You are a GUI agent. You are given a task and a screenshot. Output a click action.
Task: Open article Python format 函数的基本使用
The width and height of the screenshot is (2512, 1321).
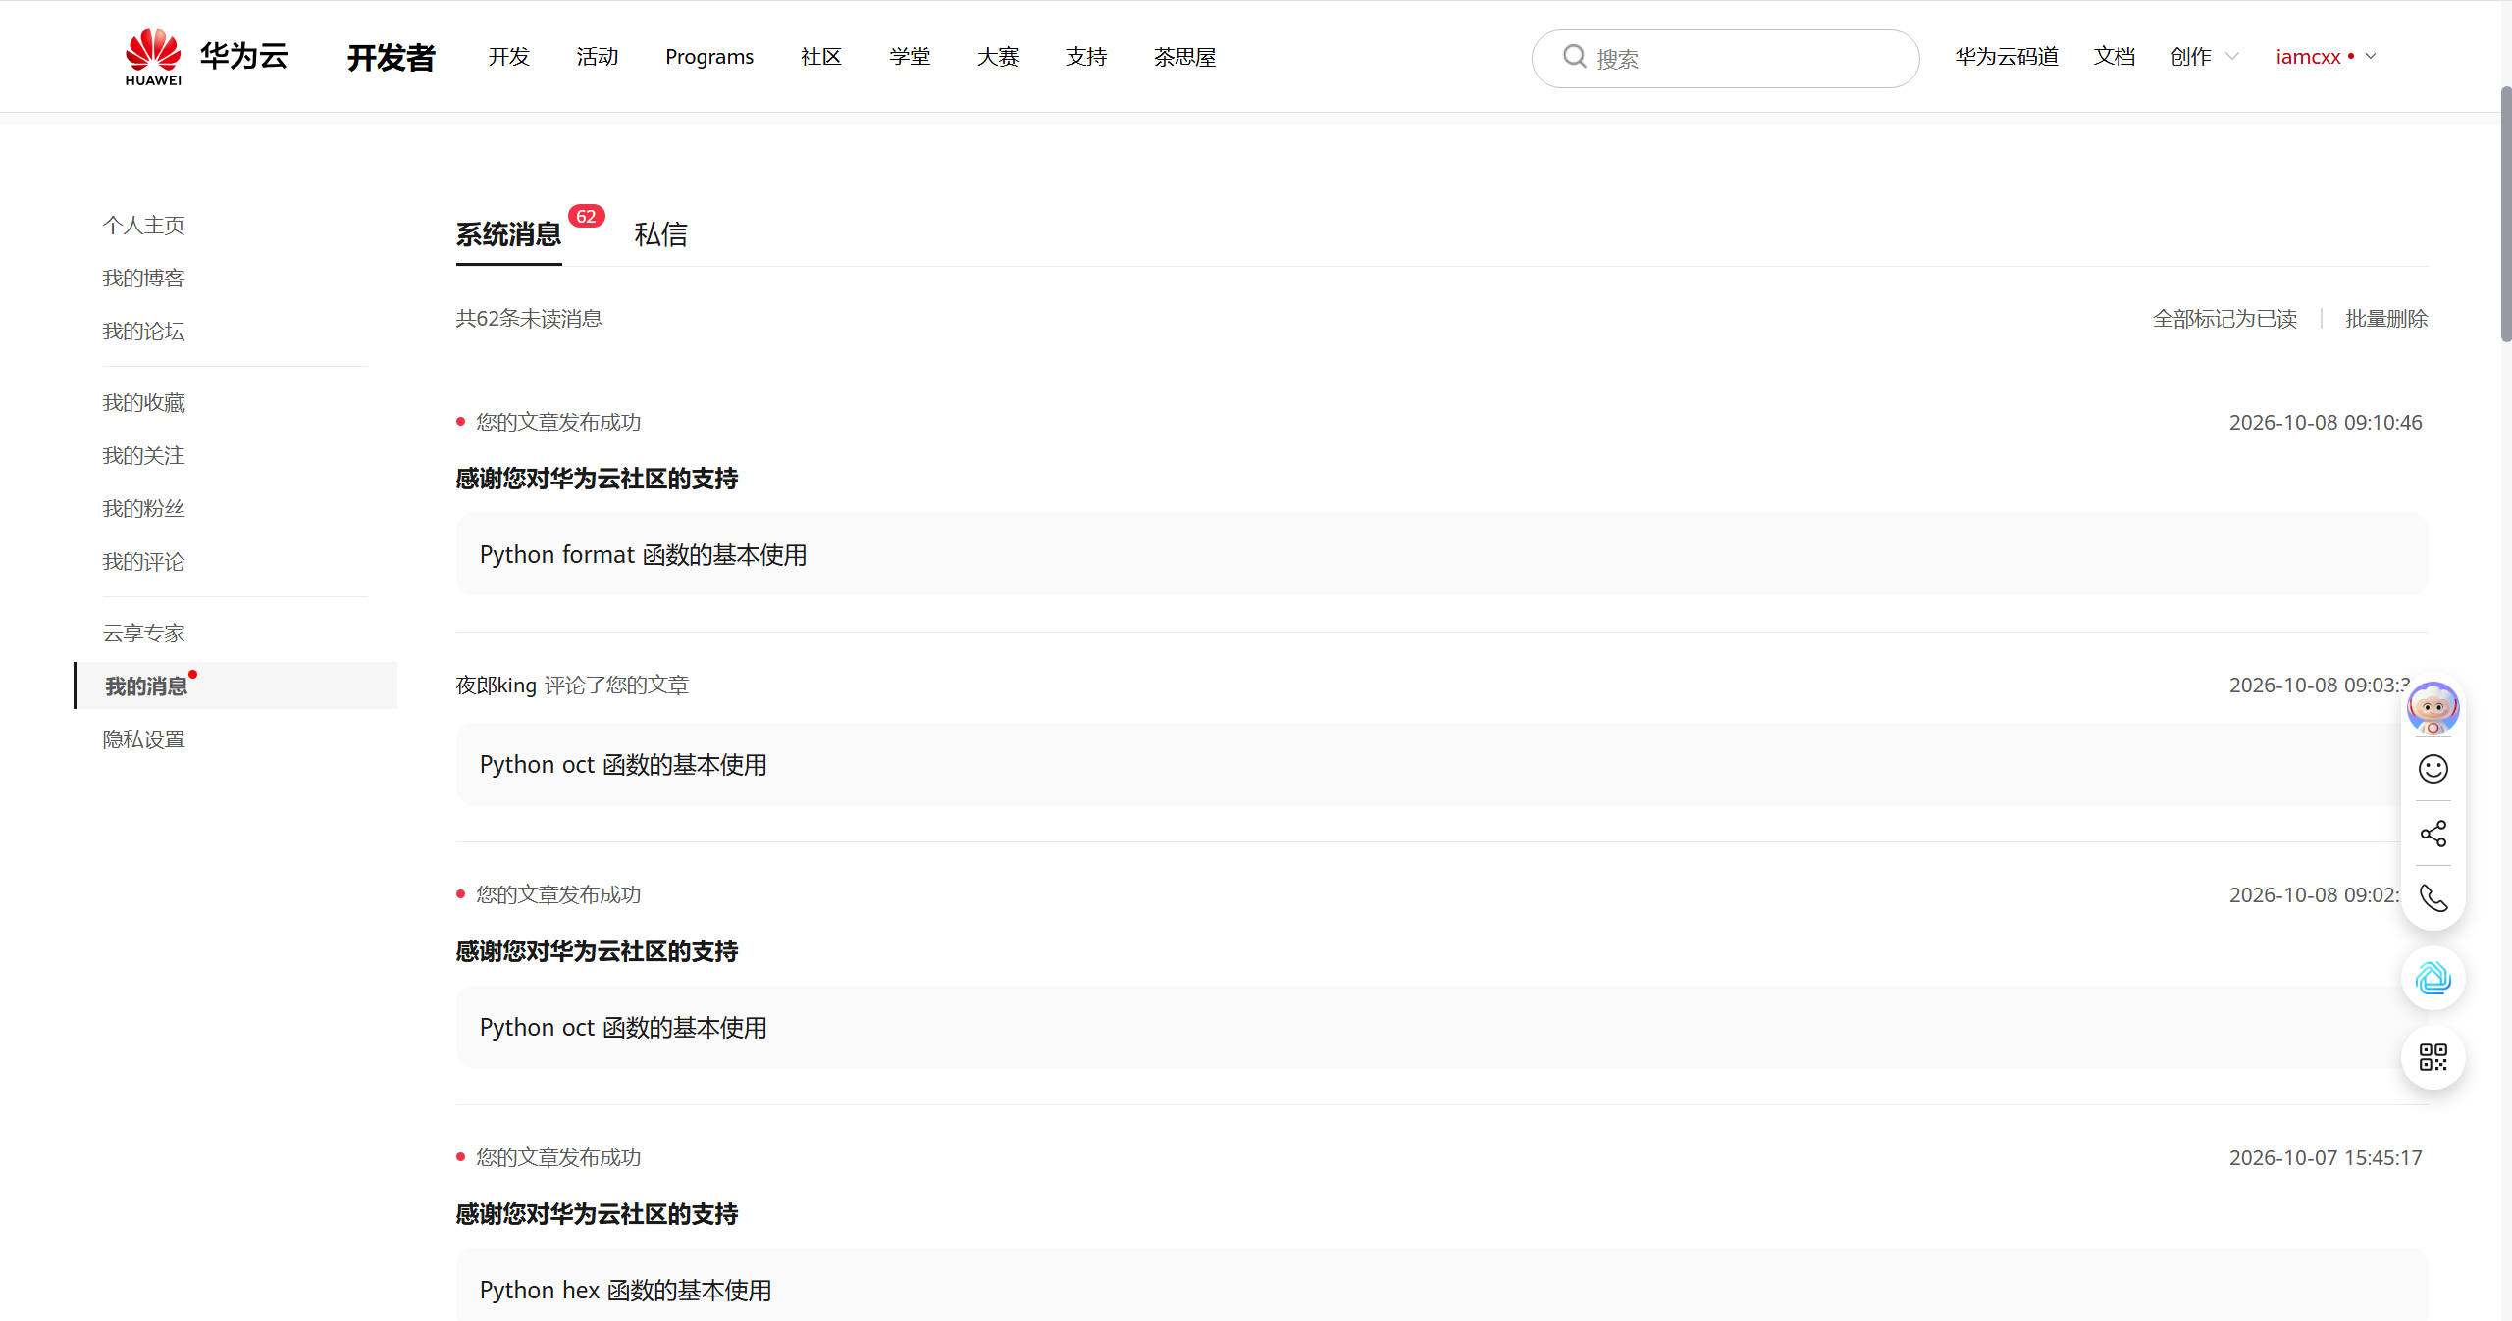tap(643, 555)
